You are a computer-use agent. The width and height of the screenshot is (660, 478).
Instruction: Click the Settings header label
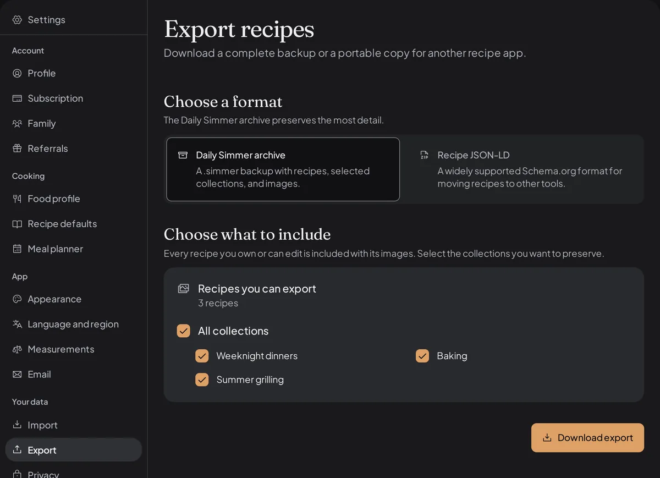(x=47, y=20)
